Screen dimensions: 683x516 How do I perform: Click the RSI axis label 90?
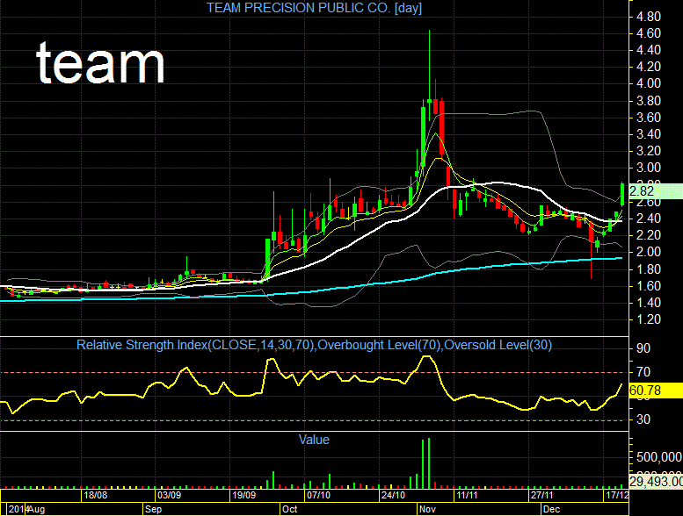pos(643,348)
